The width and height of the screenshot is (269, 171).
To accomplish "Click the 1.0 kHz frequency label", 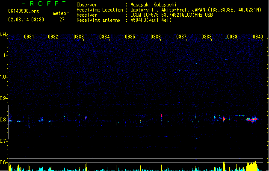I will point(3,77).
